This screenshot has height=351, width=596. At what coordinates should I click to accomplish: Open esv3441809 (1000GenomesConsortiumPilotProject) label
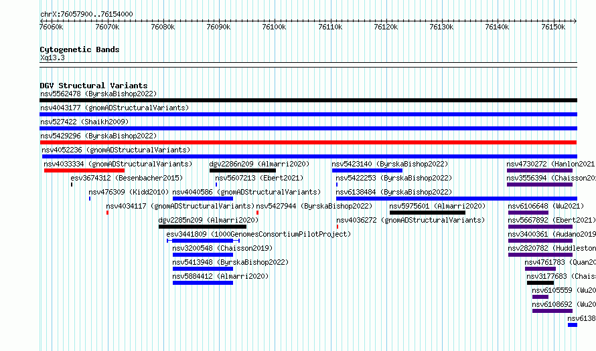(258, 234)
